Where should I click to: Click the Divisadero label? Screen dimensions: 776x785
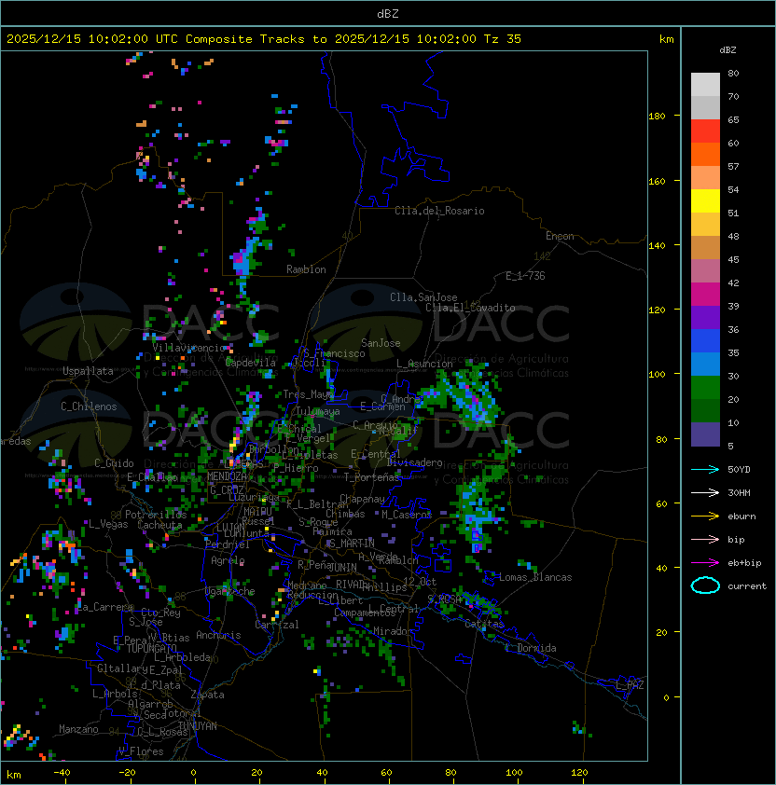[x=414, y=462]
